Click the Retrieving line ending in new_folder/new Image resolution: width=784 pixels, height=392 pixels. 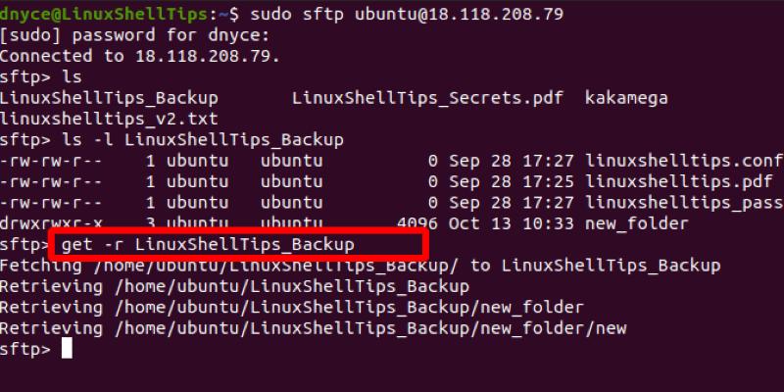314,328
